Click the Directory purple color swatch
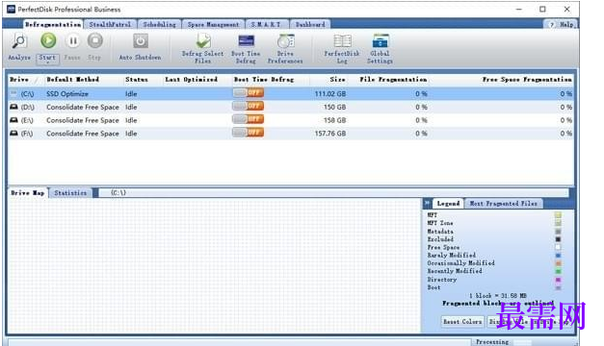604x346 pixels. point(558,280)
